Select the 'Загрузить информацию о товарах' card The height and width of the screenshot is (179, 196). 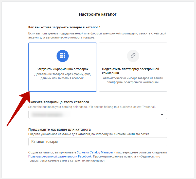(62, 67)
